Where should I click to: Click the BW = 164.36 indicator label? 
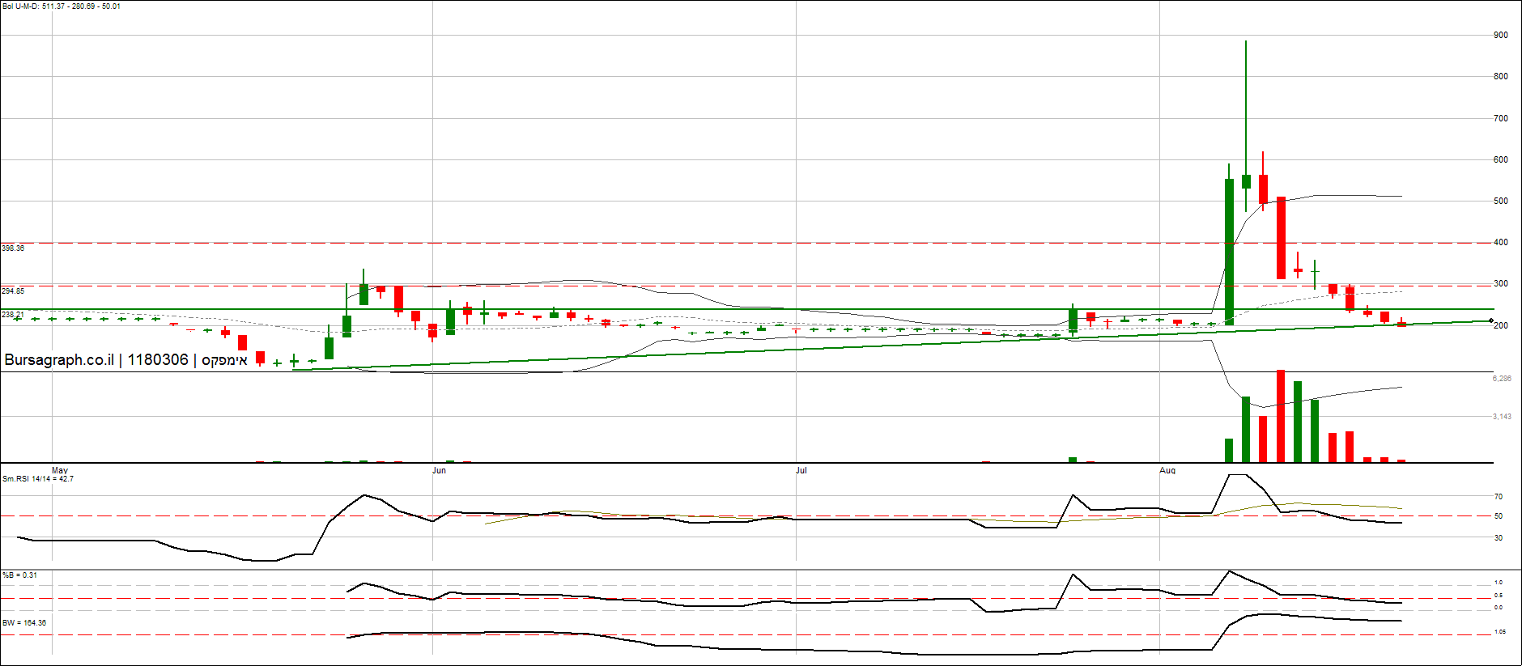click(24, 623)
